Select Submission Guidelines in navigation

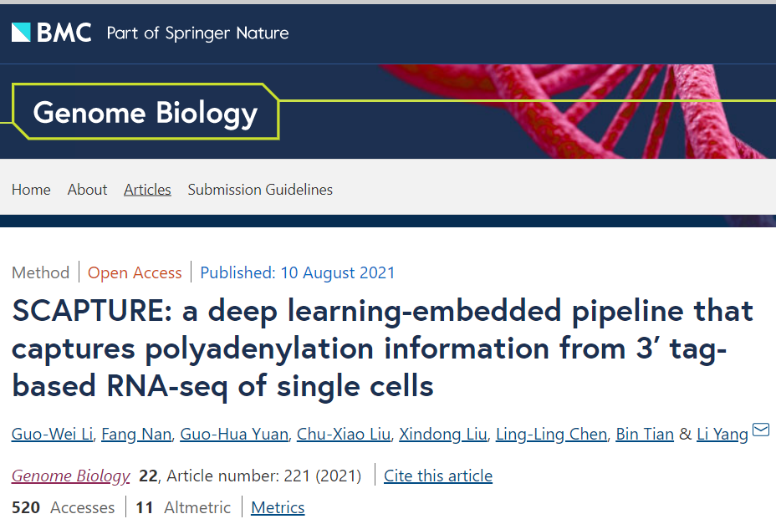click(260, 190)
